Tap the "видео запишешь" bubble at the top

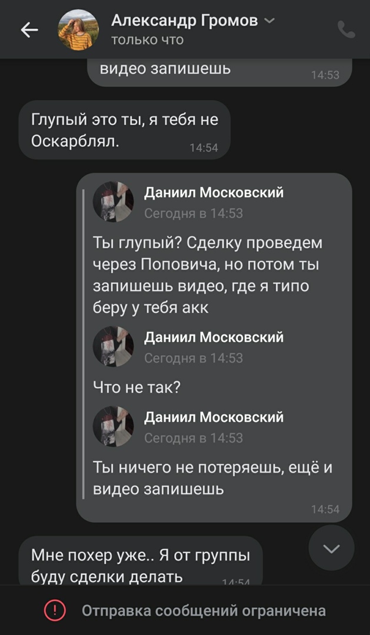219,71
